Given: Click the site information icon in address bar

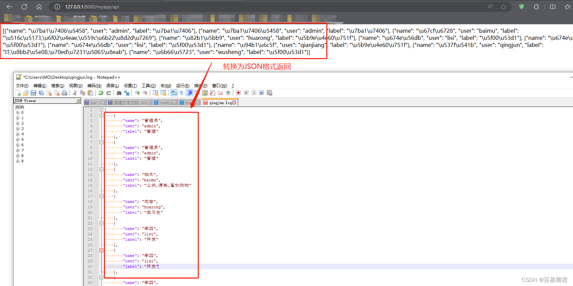Looking at the screenshot, I should click(x=57, y=7).
